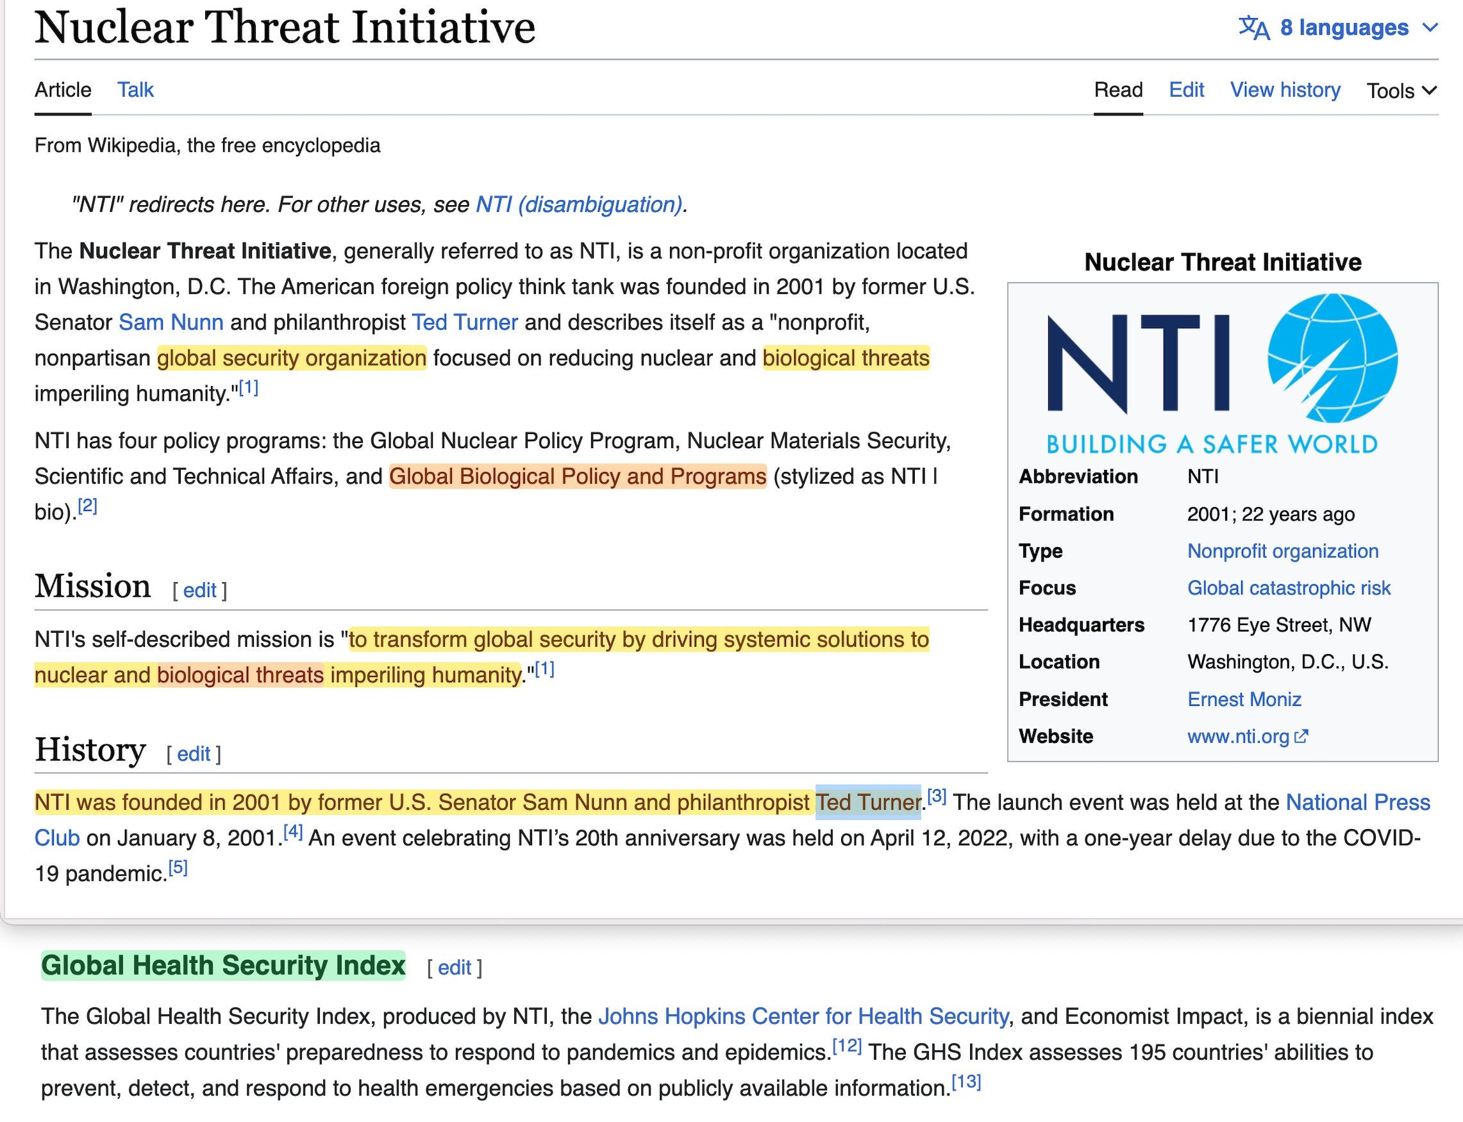Switch to the Talk tab
1463x1122 pixels.
click(x=135, y=90)
